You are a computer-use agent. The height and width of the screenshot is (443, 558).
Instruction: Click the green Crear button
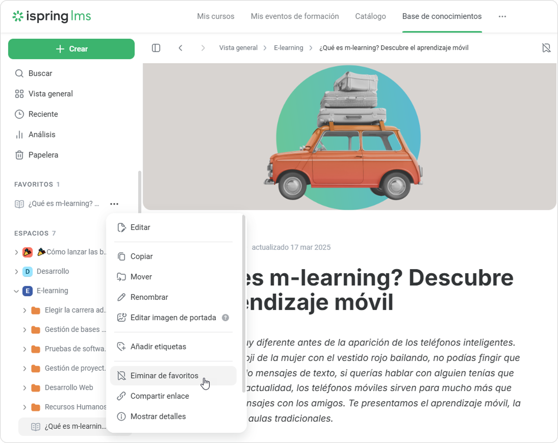pos(71,49)
